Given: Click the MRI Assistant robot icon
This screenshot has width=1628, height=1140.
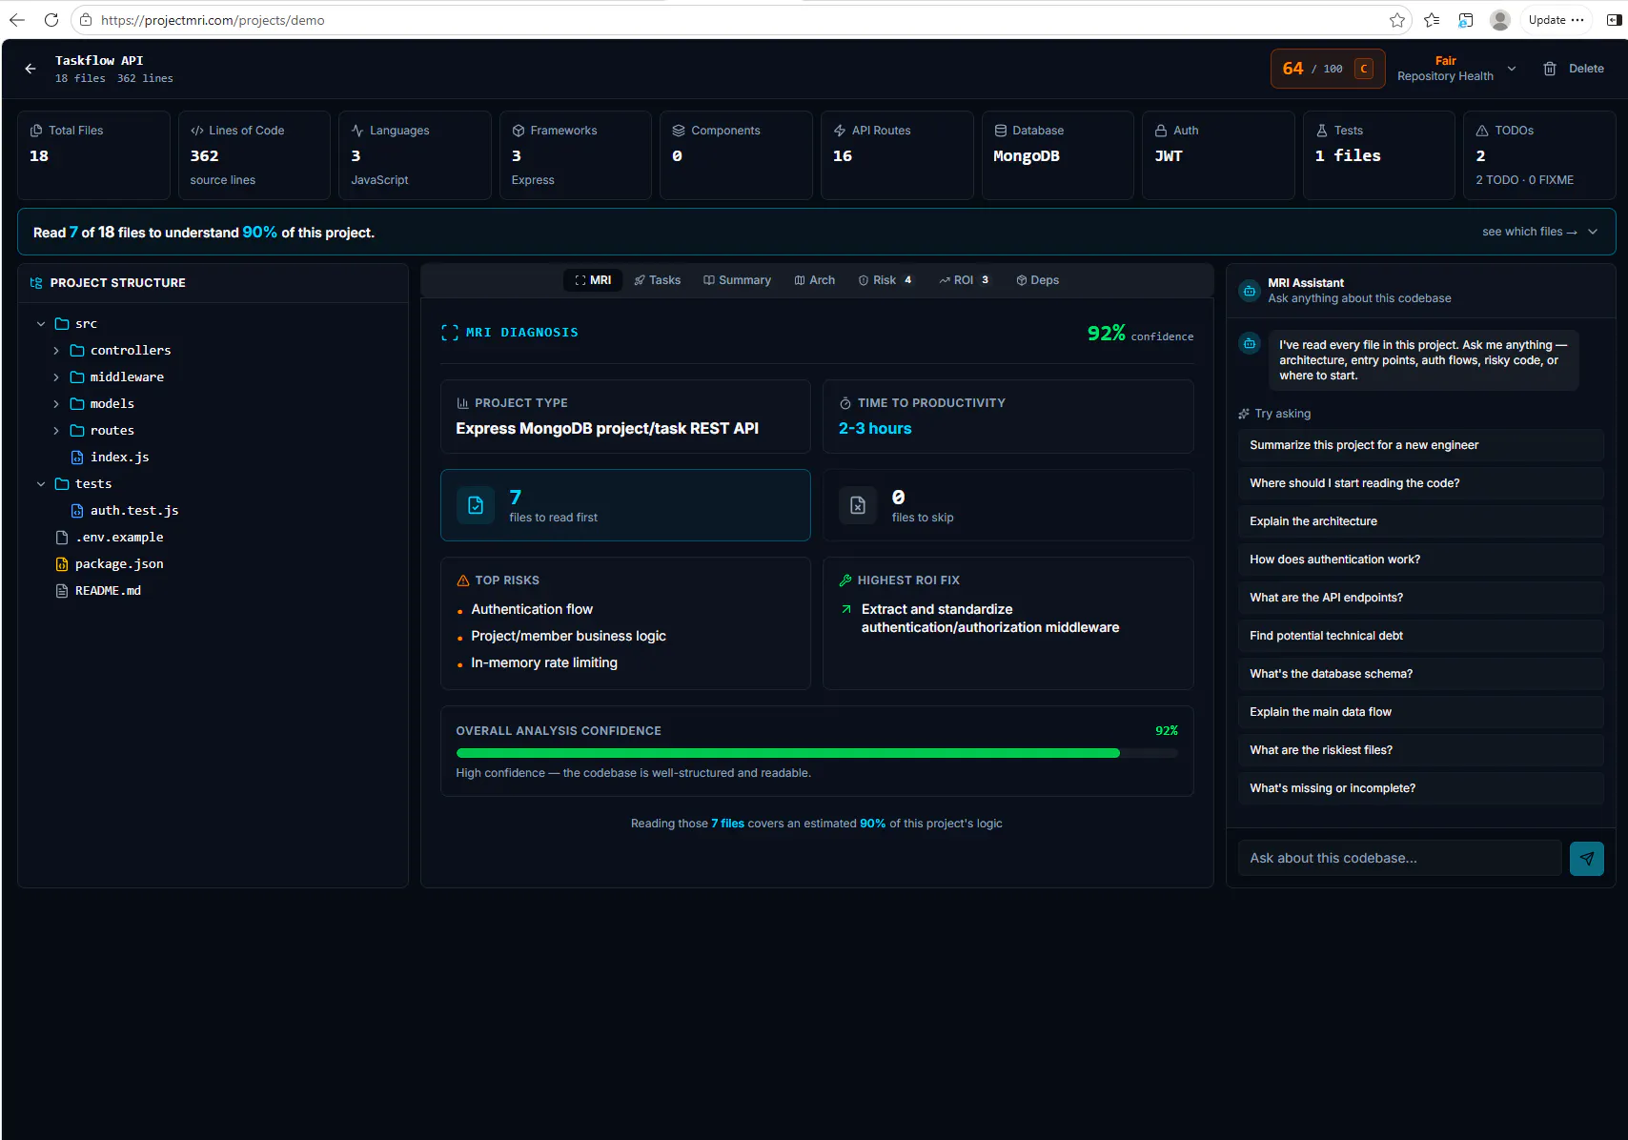Looking at the screenshot, I should [x=1249, y=291].
